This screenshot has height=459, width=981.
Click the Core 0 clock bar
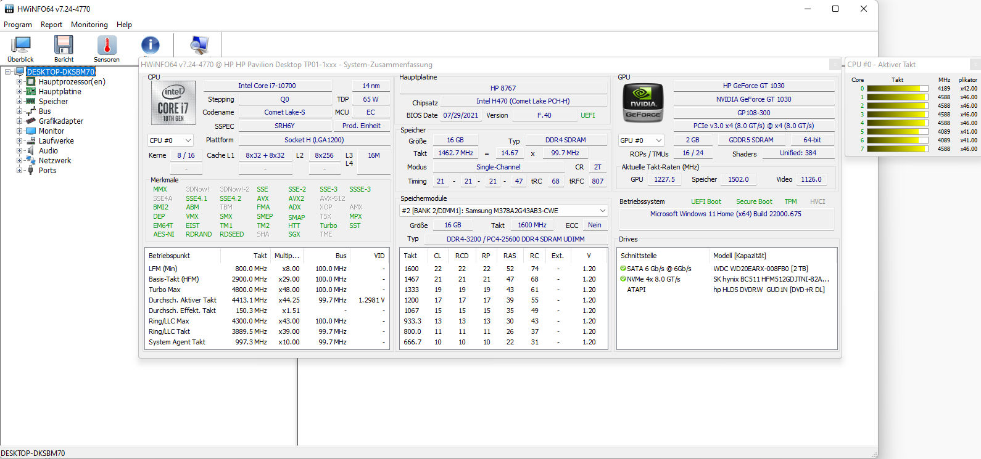click(897, 88)
